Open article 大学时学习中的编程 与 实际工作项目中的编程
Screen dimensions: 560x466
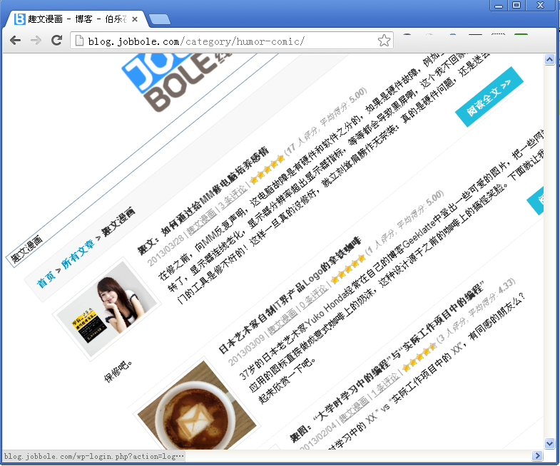point(387,361)
